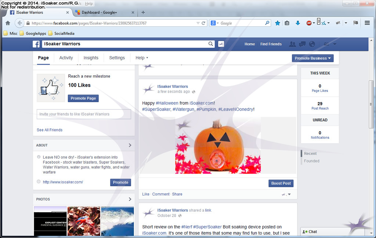
Task: Go to Home in Facebook top bar
Action: (250, 44)
